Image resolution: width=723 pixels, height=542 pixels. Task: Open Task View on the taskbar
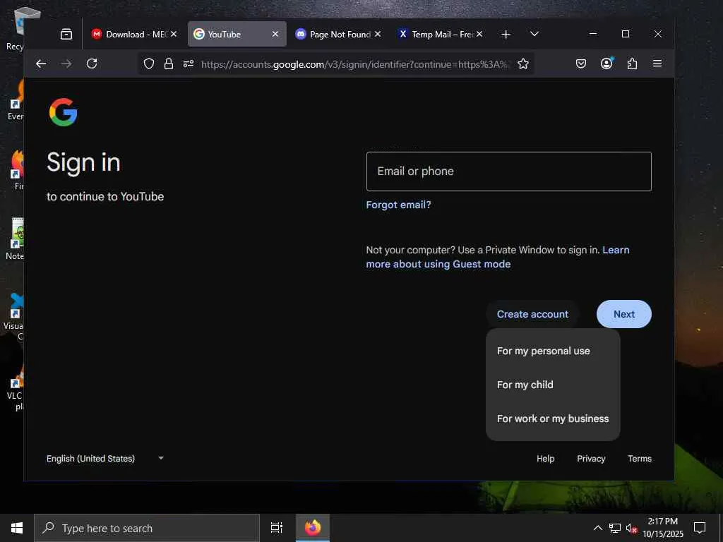(277, 528)
